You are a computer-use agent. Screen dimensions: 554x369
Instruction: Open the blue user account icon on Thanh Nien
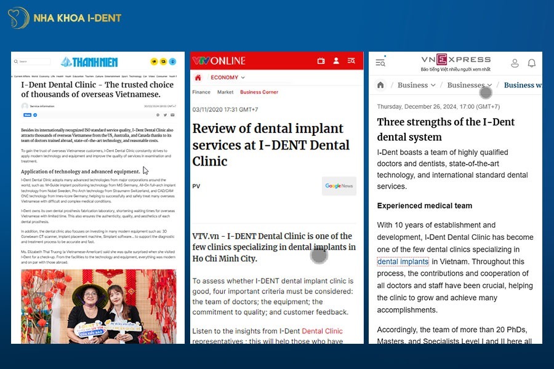click(x=172, y=61)
